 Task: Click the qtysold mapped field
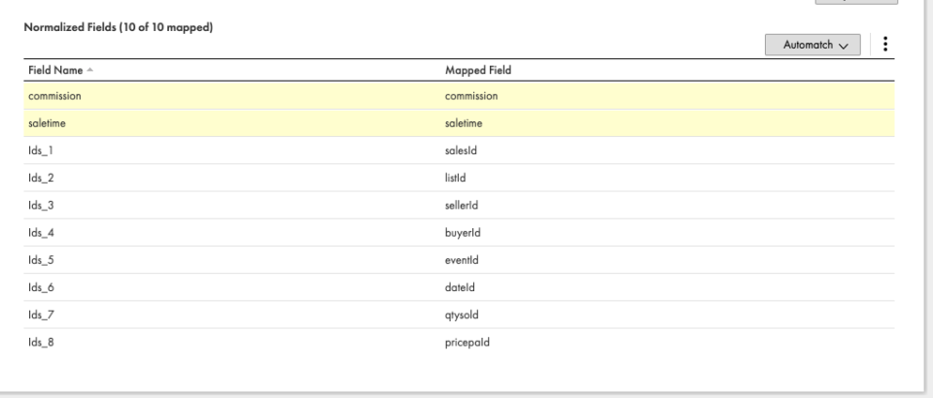tap(462, 315)
